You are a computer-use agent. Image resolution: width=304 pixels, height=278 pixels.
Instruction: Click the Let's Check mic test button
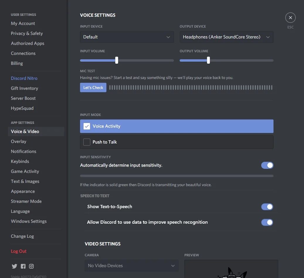pyautogui.click(x=93, y=87)
